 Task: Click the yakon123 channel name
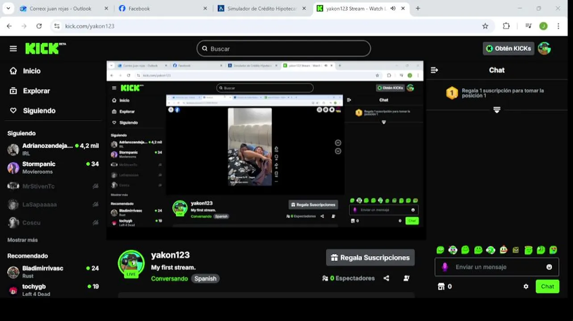tap(170, 255)
